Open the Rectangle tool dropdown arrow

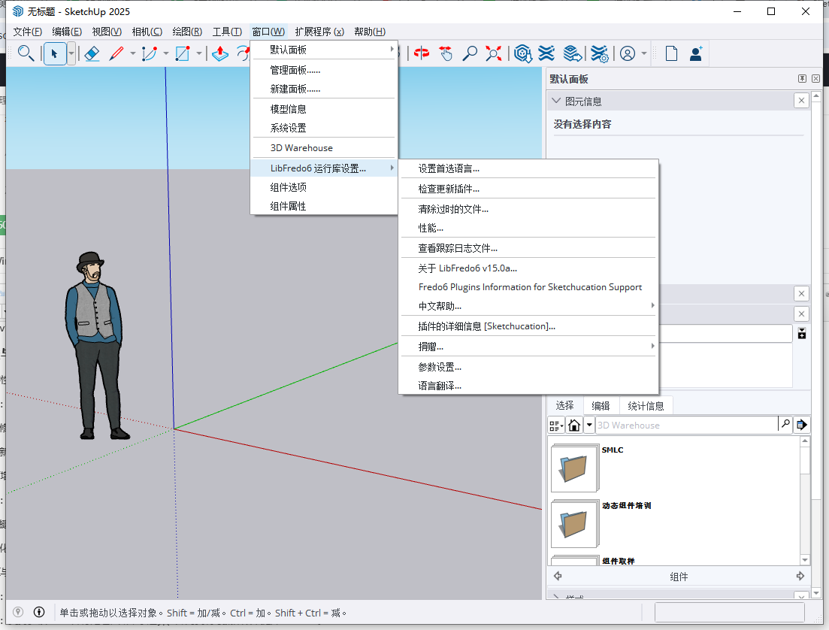(198, 53)
